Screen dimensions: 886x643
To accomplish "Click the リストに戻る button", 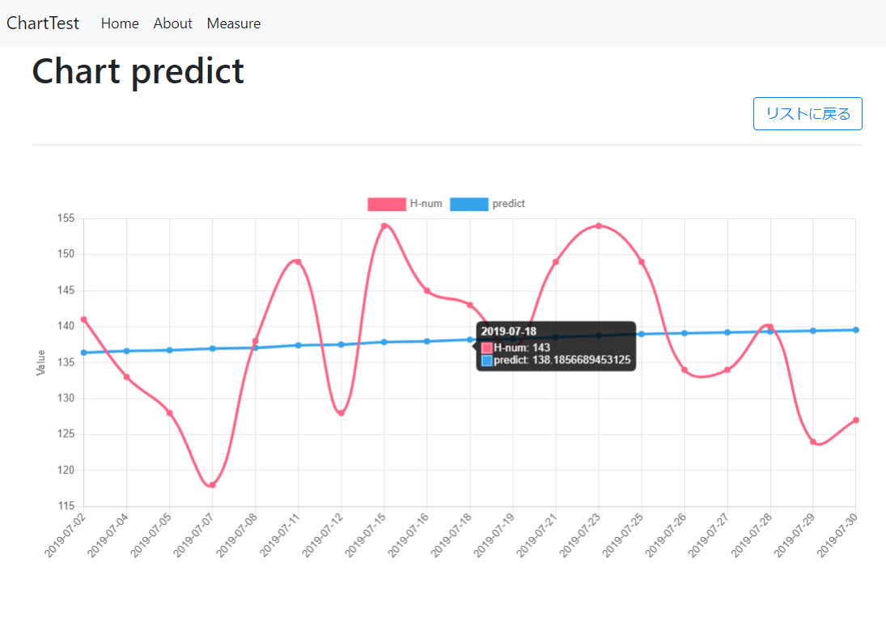I will 807,113.
